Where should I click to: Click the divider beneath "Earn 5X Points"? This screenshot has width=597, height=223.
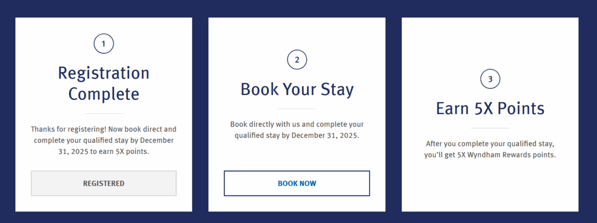[x=490, y=128]
